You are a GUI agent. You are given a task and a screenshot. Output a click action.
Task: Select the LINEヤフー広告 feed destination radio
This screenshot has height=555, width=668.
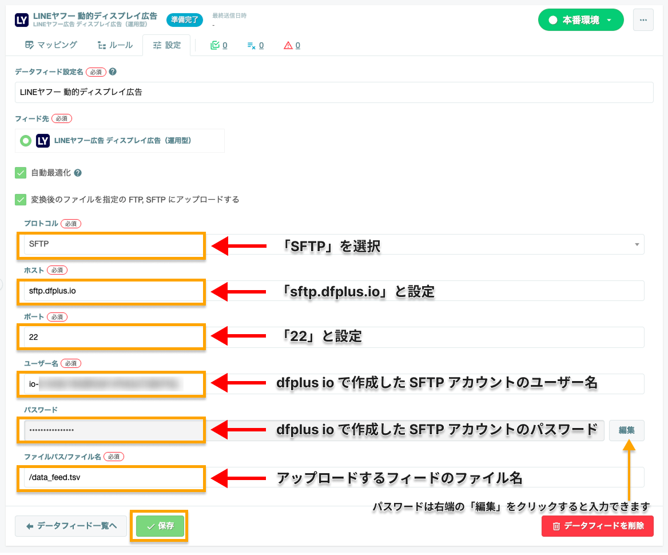coord(26,141)
